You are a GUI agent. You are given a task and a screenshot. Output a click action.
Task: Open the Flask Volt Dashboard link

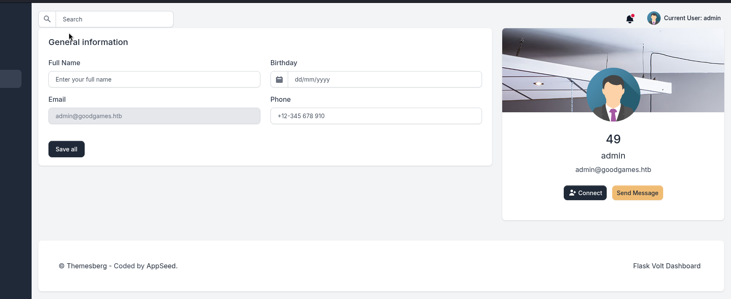667,266
